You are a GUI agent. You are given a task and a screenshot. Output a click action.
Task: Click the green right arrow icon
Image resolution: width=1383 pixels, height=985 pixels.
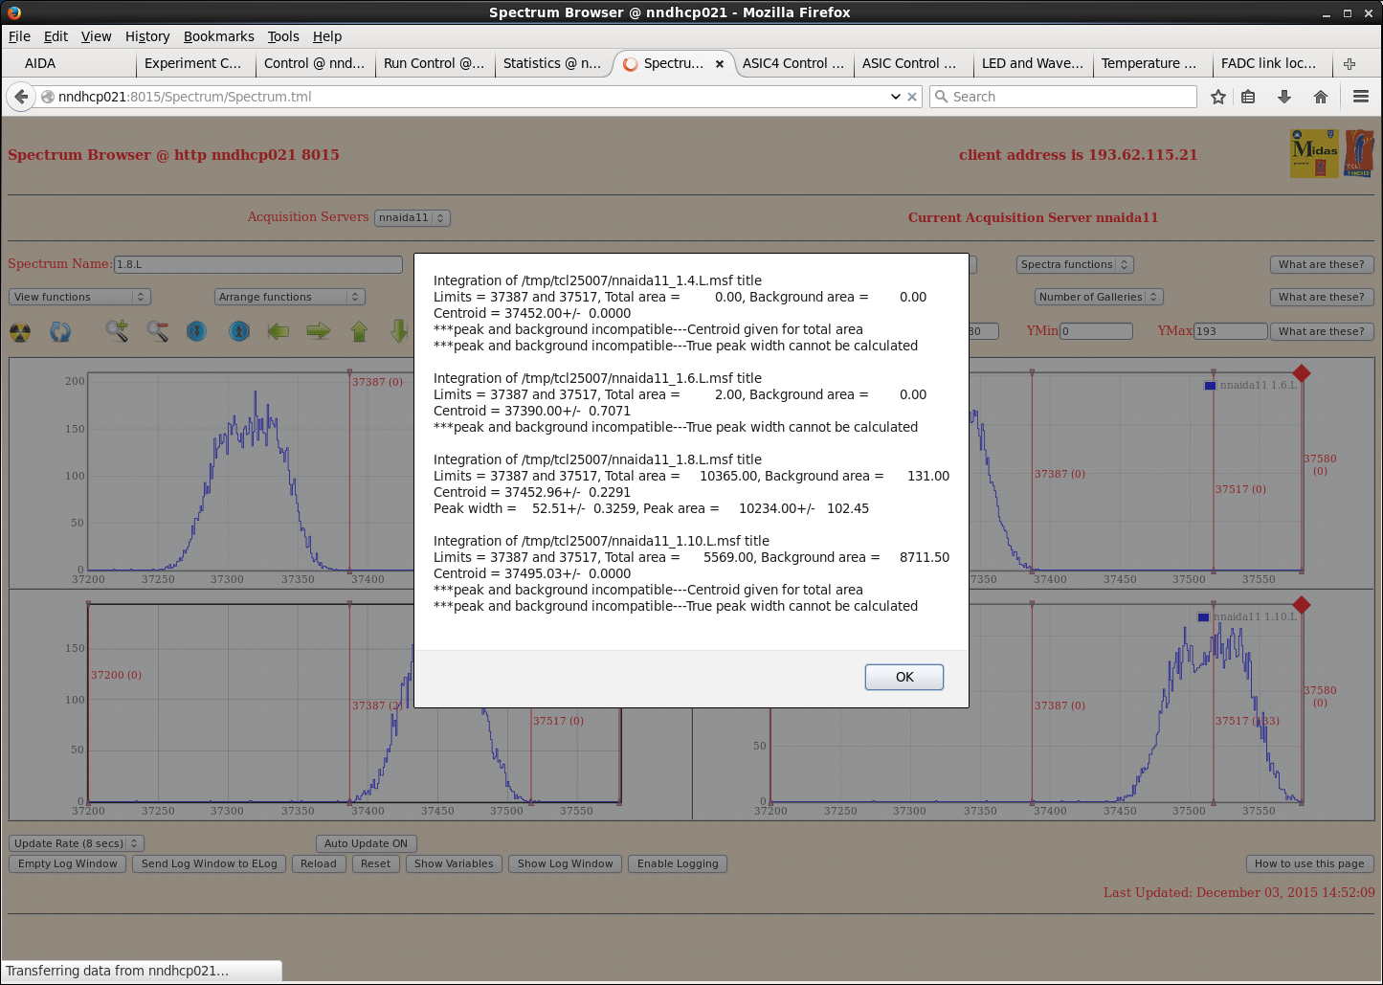(319, 331)
